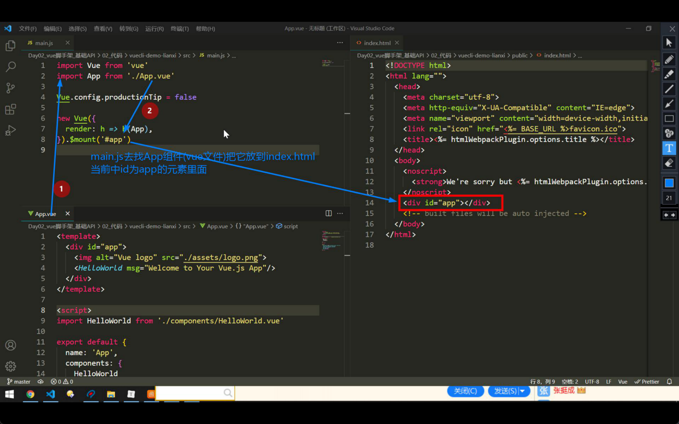Click the notifications bell in status bar

(669, 381)
